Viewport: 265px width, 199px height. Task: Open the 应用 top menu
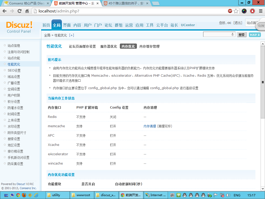click(x=139, y=25)
